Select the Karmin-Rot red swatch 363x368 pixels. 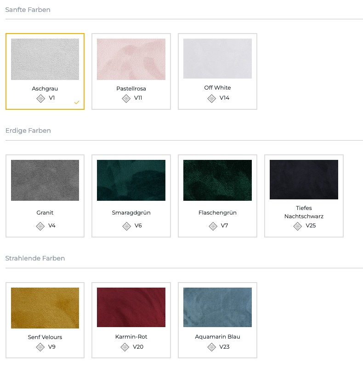tap(131, 307)
